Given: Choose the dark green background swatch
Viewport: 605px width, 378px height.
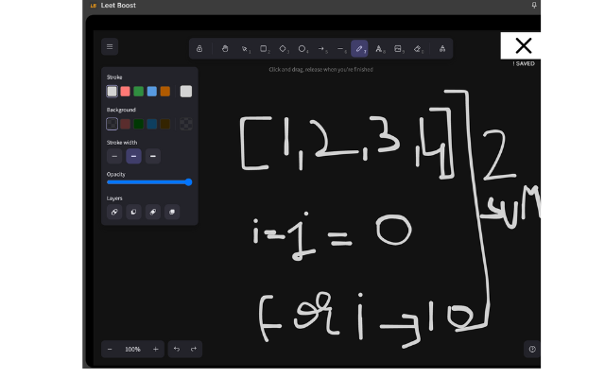Looking at the screenshot, I should tap(139, 124).
